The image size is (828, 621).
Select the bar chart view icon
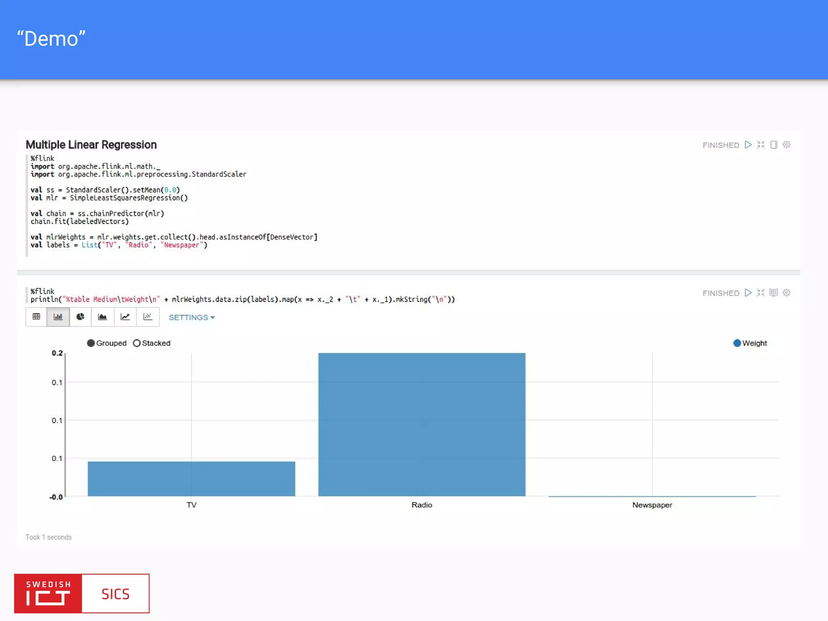(x=58, y=317)
